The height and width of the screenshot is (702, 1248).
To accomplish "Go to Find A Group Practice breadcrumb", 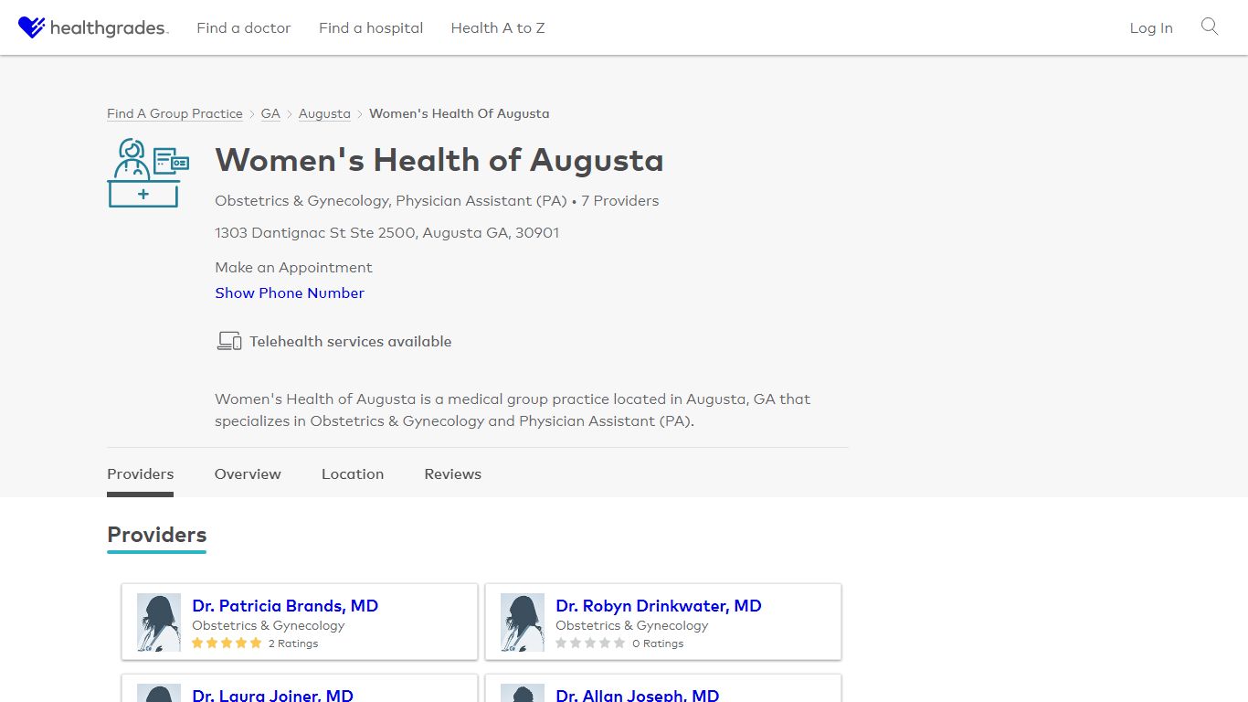I will (x=175, y=113).
